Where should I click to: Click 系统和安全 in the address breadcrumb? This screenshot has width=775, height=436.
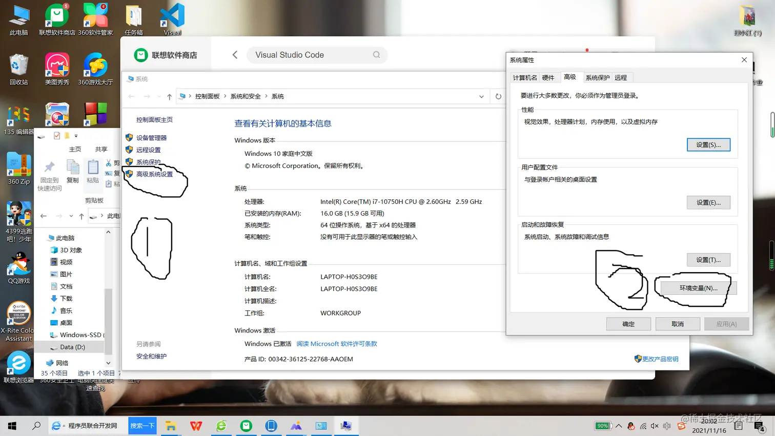pyautogui.click(x=246, y=96)
